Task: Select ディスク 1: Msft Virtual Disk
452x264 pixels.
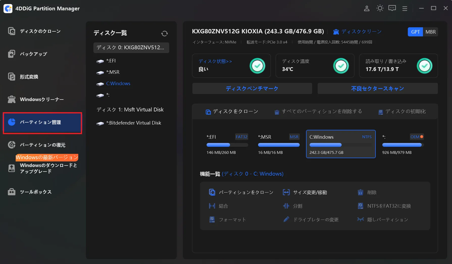Action: [130, 109]
